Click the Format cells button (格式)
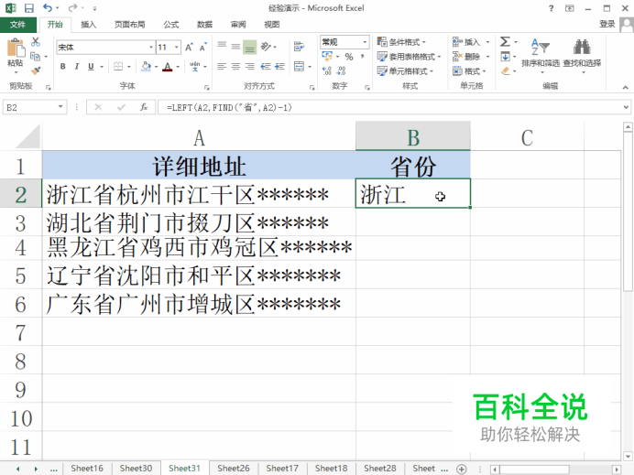This screenshot has width=634, height=475. 469,71
